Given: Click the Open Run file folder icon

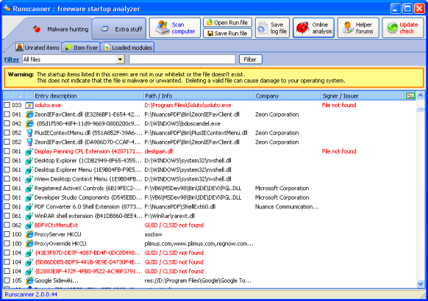Looking at the screenshot, I should tap(210, 22).
